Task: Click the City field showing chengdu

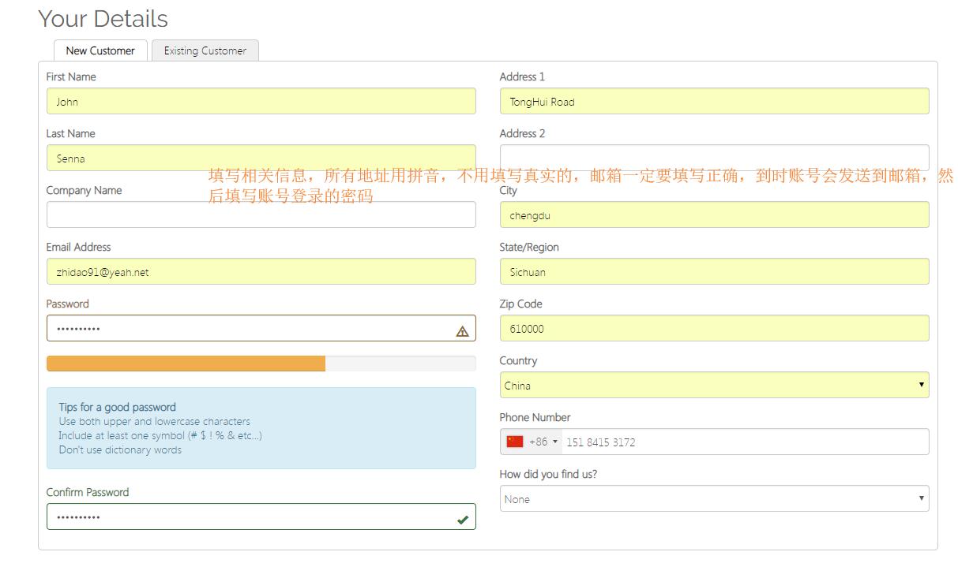Action: pyautogui.click(x=714, y=214)
